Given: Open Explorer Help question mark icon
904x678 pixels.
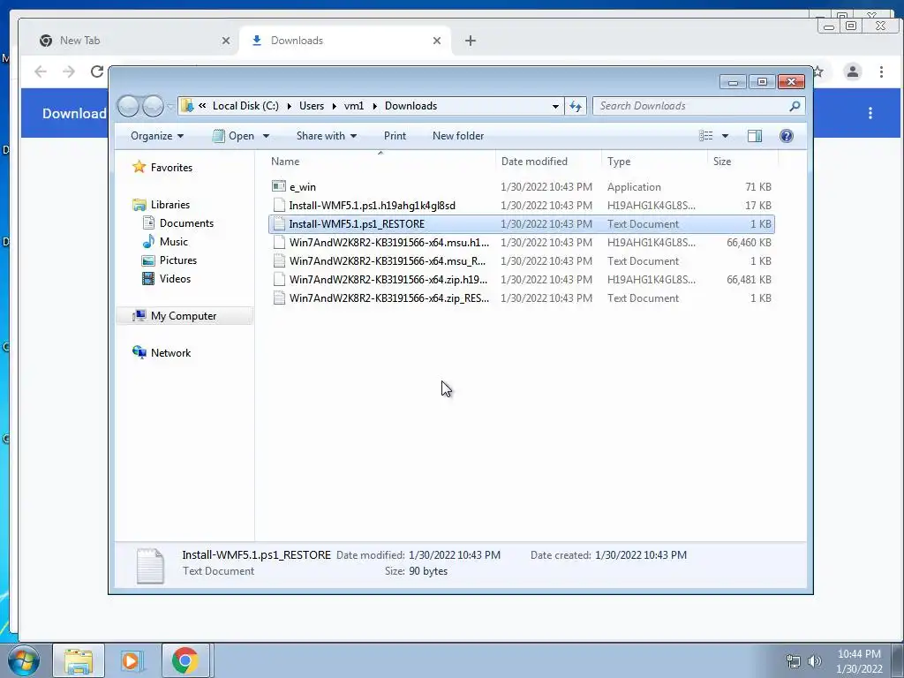Looking at the screenshot, I should (786, 136).
